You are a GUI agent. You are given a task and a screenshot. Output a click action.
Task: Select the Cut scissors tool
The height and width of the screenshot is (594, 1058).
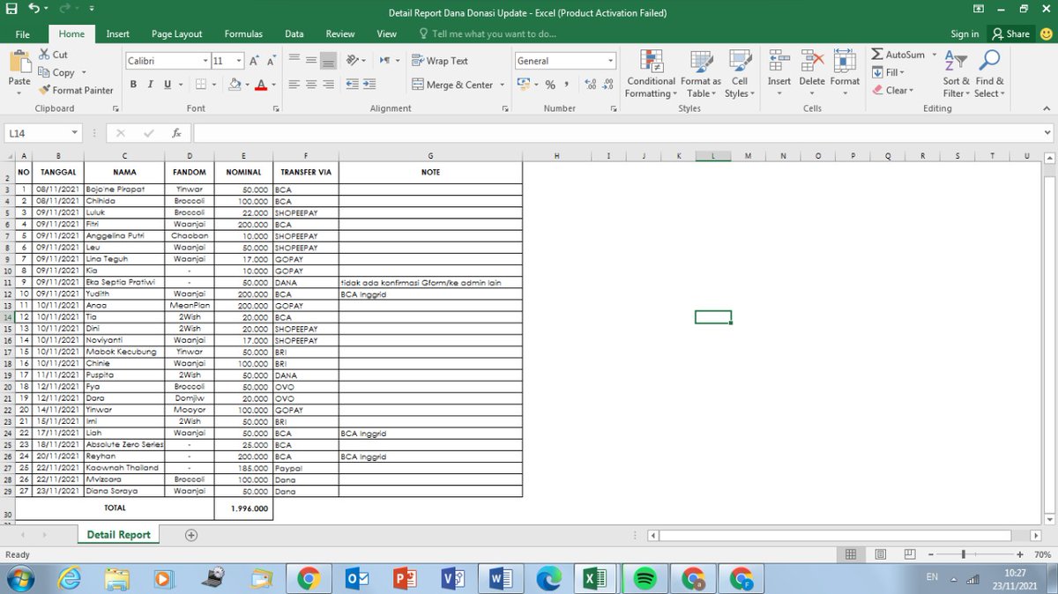[x=55, y=55]
